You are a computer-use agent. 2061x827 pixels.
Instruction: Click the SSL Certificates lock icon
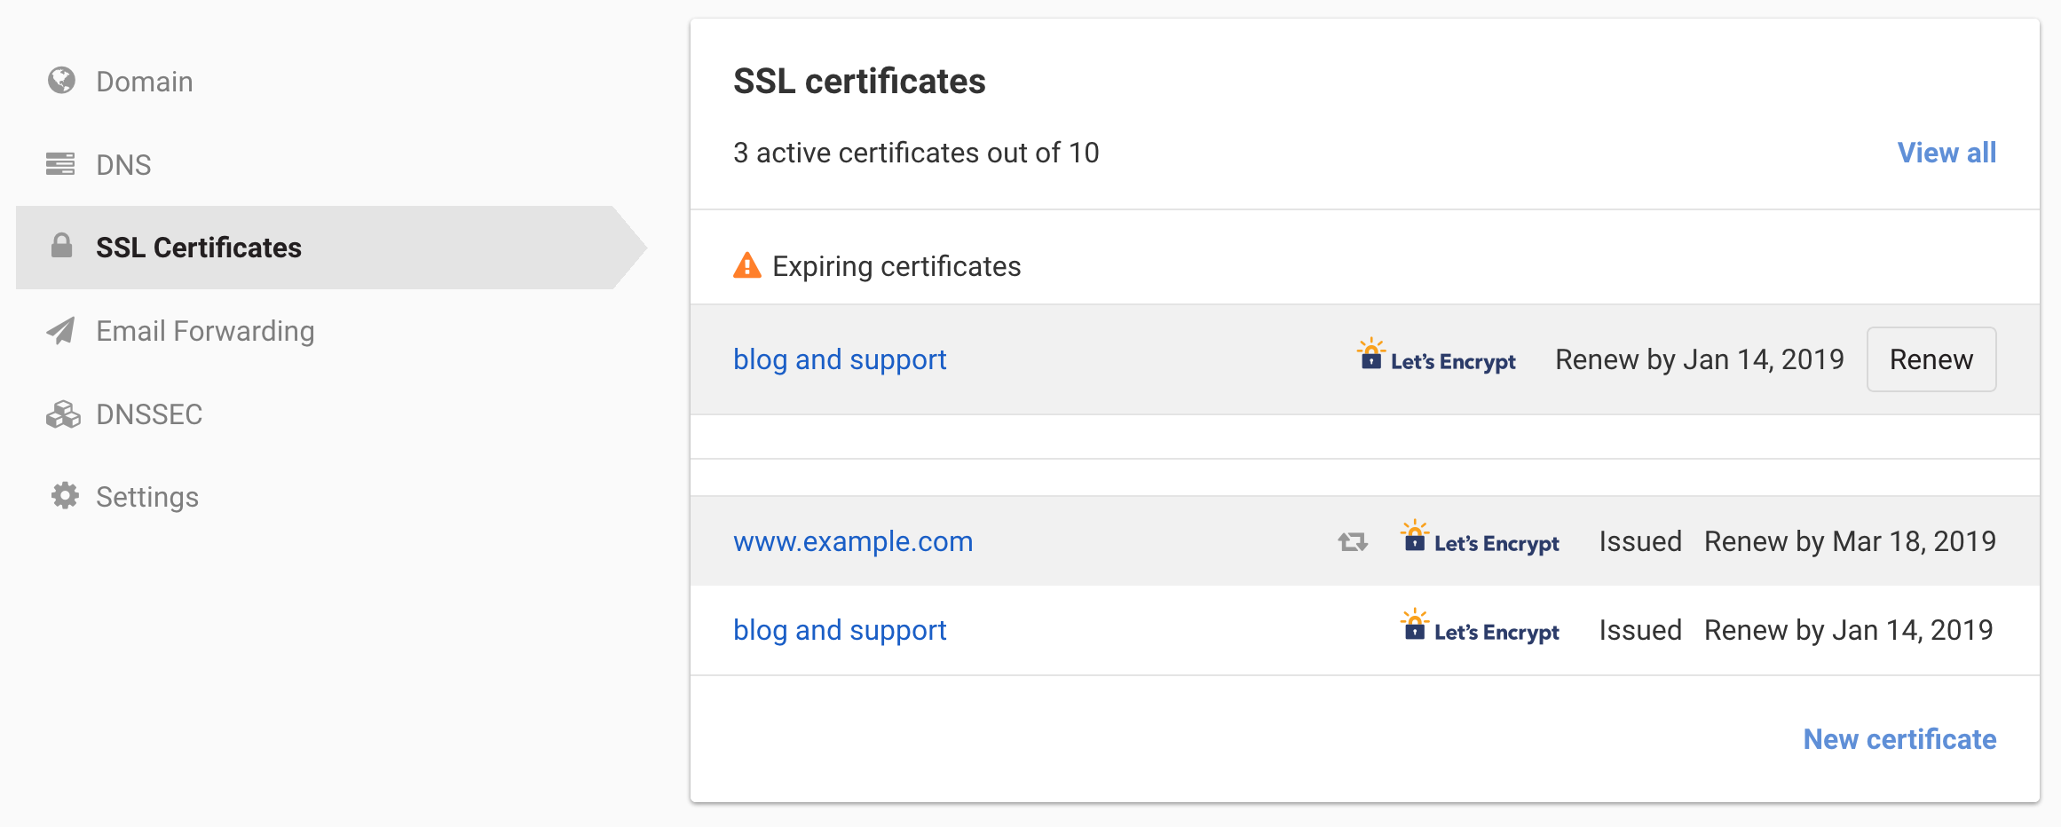pos(60,247)
